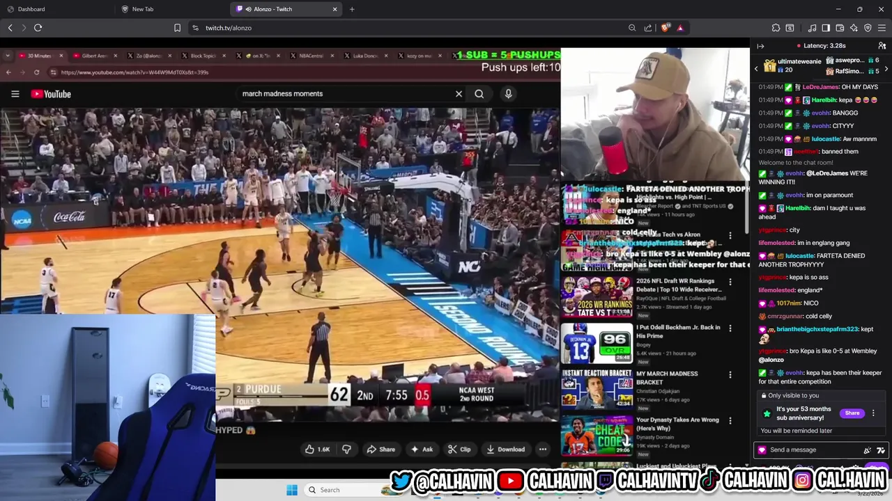
Task: Open three-dot options beside Share button
Action: pyautogui.click(x=873, y=413)
